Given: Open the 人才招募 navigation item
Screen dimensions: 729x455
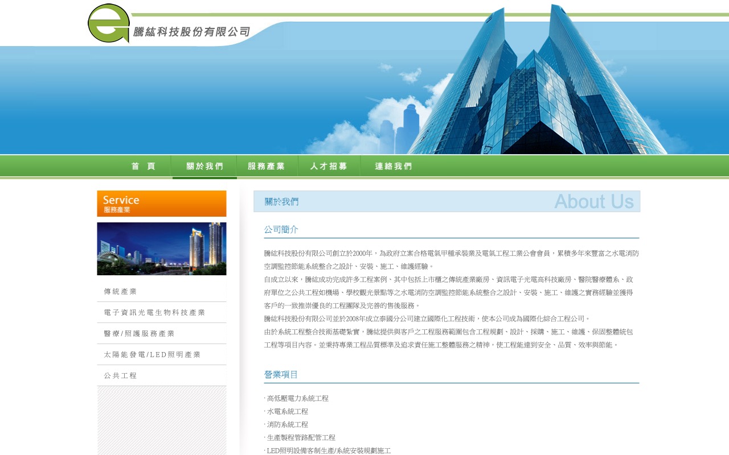Looking at the screenshot, I should coord(329,166).
